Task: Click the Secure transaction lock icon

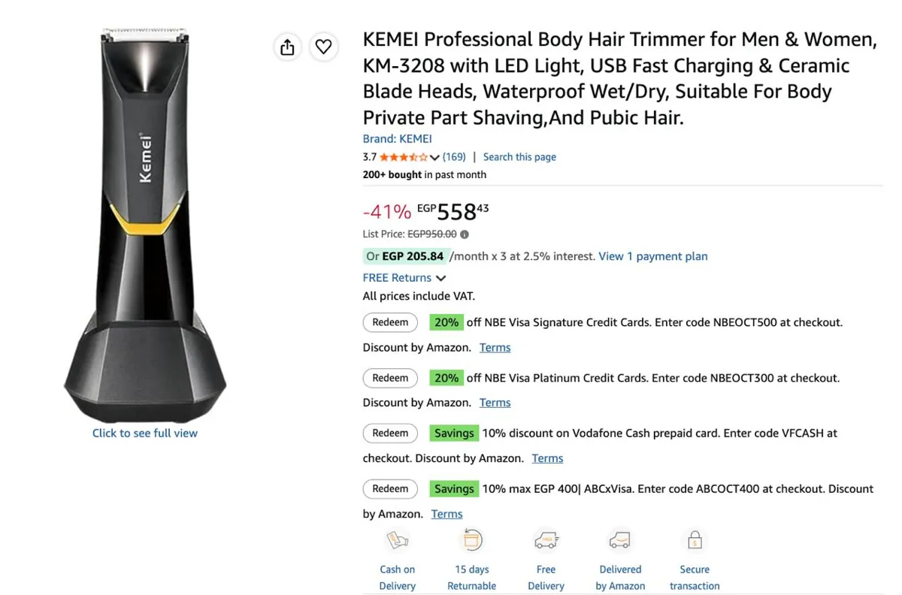Action: coord(695,540)
